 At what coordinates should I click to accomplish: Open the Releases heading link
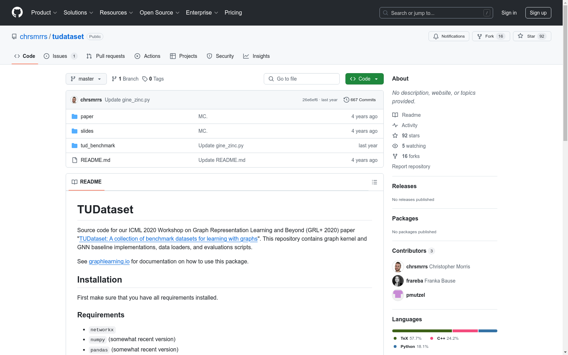pyautogui.click(x=404, y=186)
